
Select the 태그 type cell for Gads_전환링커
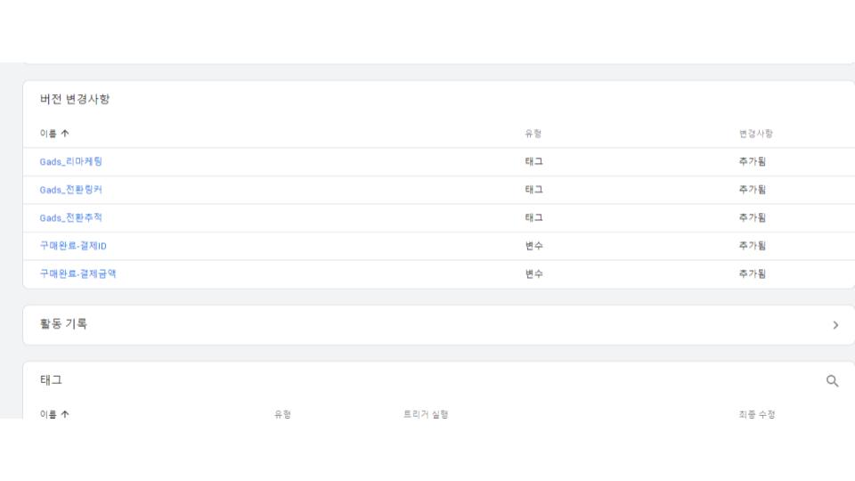533,190
